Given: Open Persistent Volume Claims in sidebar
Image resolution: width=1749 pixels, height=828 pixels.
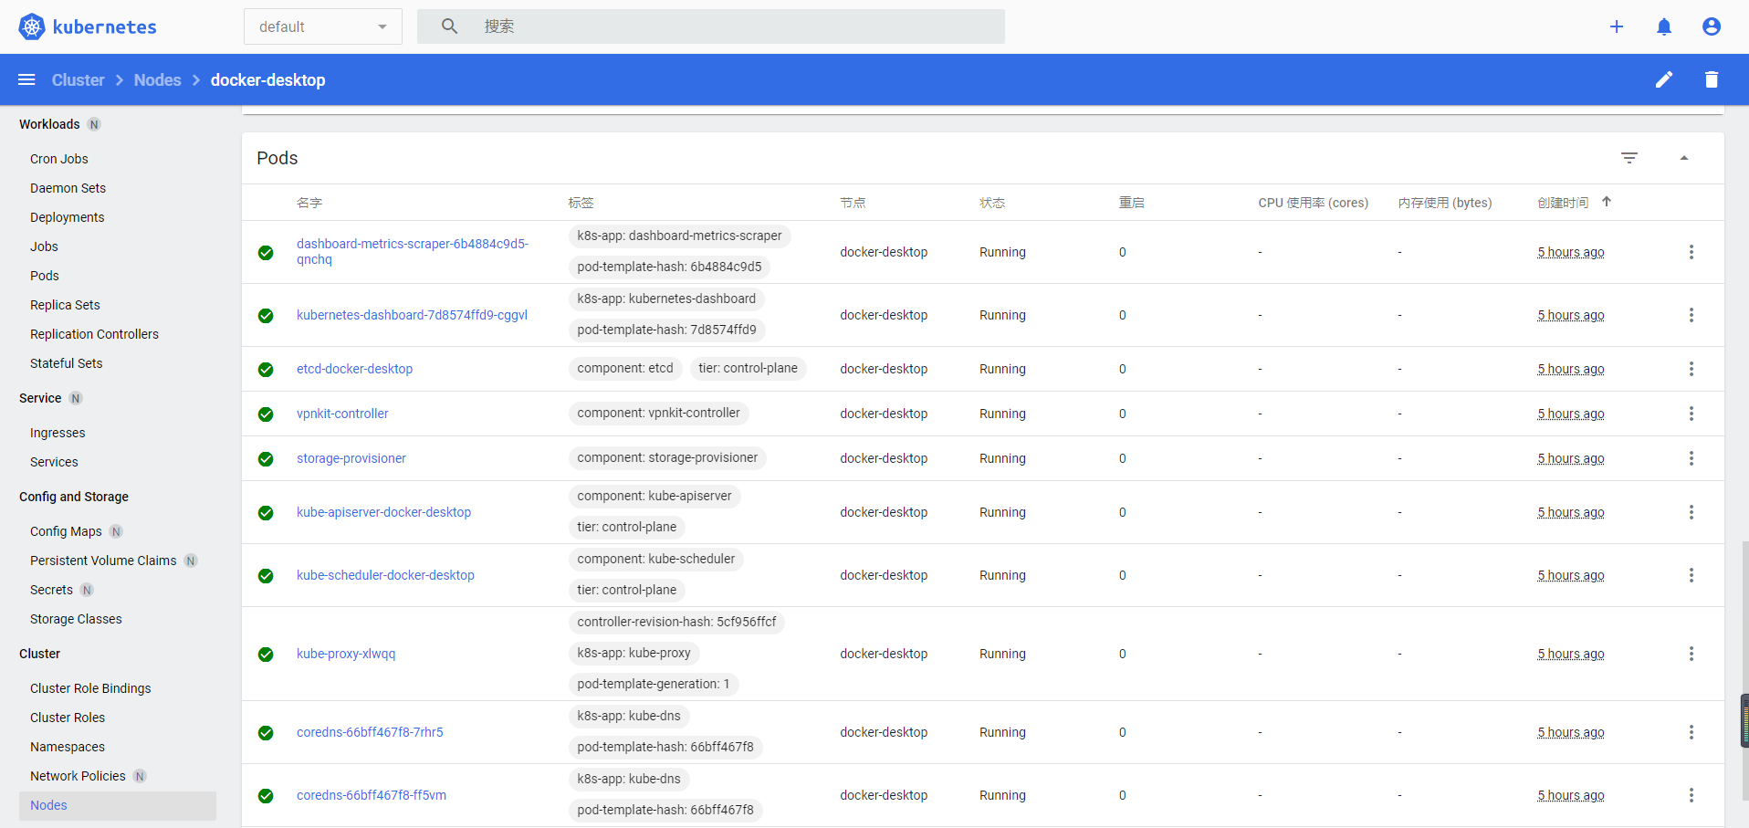Looking at the screenshot, I should pyautogui.click(x=103, y=561).
